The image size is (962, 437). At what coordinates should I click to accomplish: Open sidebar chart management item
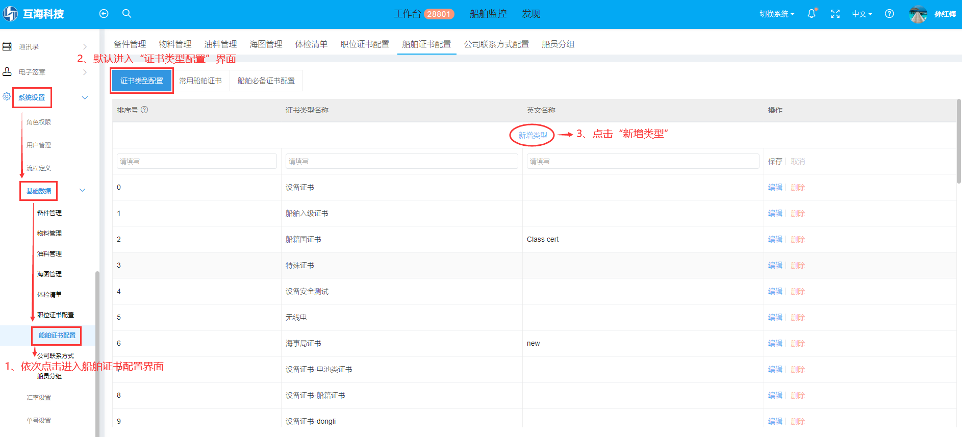point(49,274)
